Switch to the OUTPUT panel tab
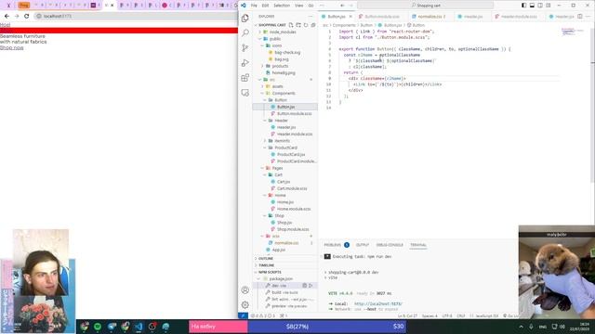The image size is (595, 334). [x=363, y=245]
